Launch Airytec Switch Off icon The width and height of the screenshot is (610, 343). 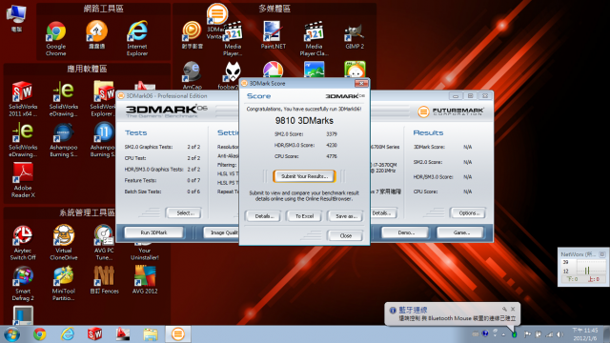23,243
